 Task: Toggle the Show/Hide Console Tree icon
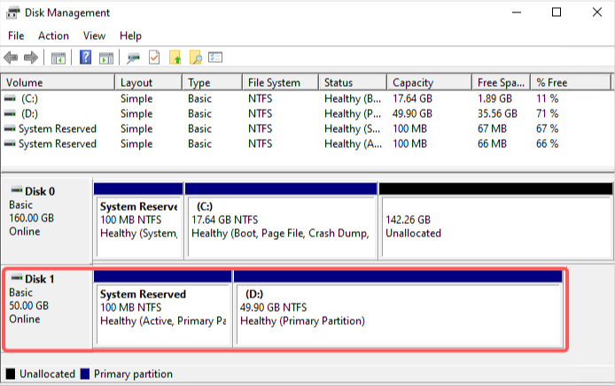[58, 58]
